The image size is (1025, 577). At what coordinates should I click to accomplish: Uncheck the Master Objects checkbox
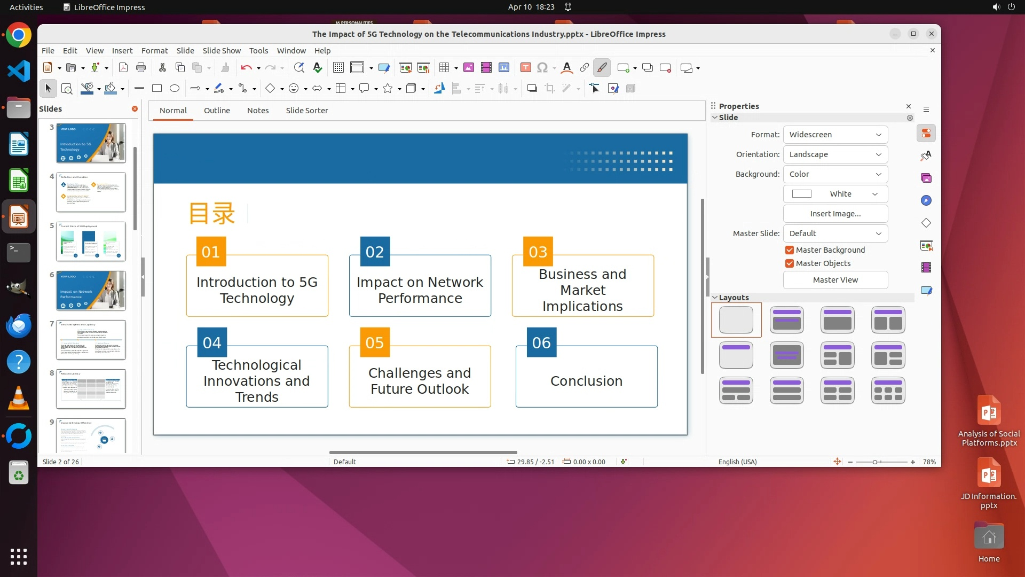790,263
